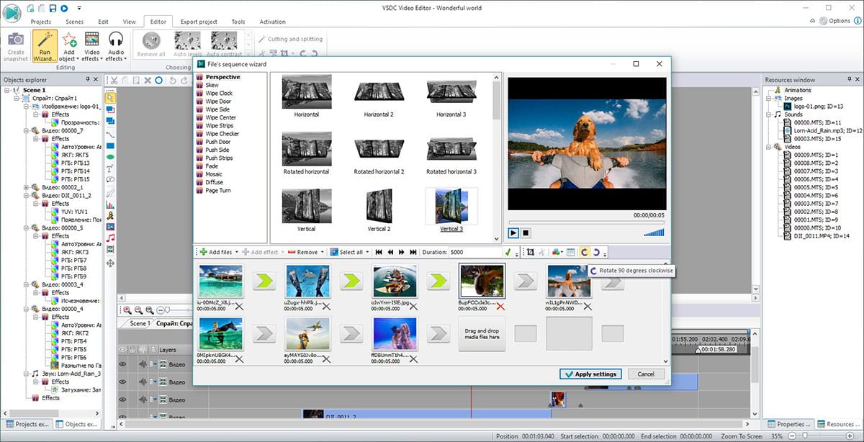
Task: Toggle the Layers header eye visibility icon
Action: (x=122, y=350)
